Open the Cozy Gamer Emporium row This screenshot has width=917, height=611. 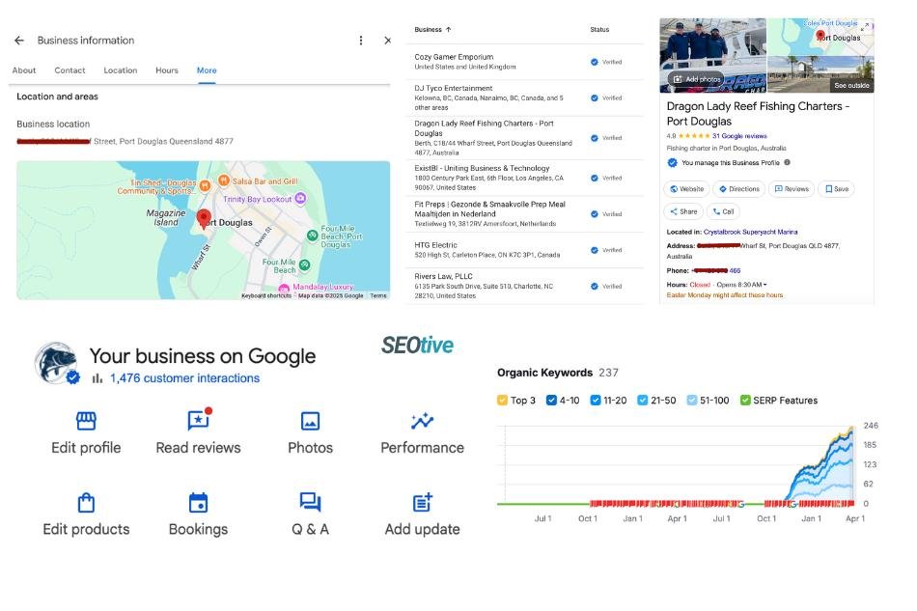point(525,62)
